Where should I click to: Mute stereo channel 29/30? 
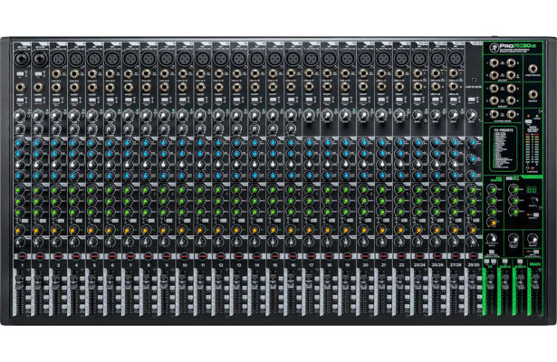pyautogui.click(x=474, y=255)
